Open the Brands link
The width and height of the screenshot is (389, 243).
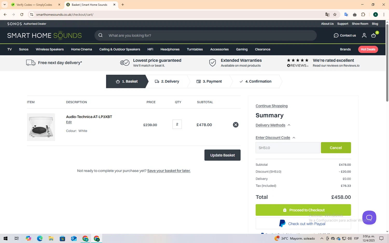(x=345, y=49)
